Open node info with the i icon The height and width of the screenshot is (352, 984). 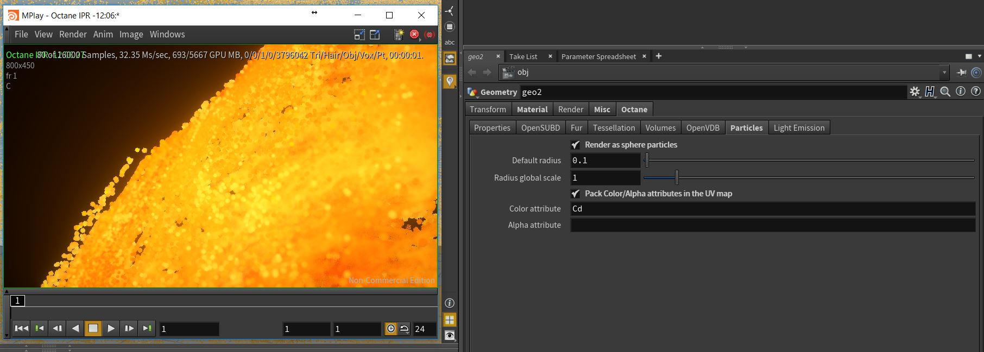pos(961,91)
